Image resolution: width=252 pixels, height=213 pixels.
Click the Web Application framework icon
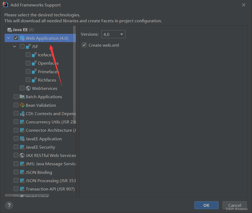click(x=22, y=38)
